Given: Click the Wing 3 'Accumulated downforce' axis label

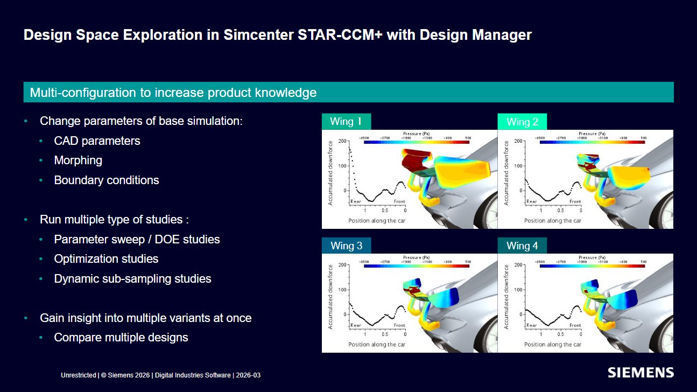Looking at the screenshot, I should (330, 297).
